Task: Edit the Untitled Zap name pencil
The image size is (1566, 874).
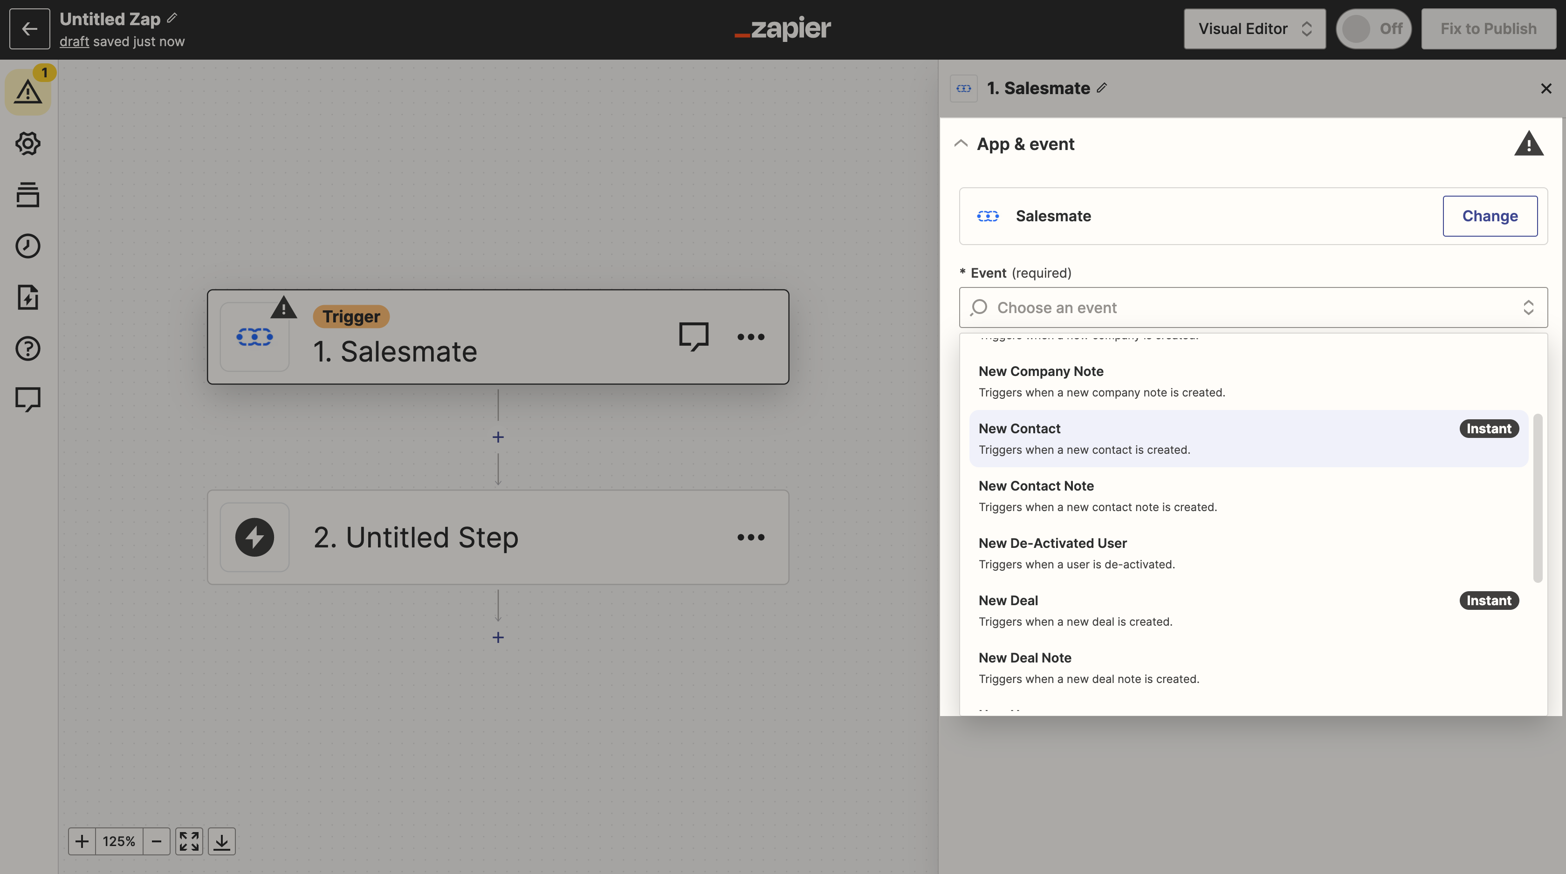Action: (x=172, y=18)
